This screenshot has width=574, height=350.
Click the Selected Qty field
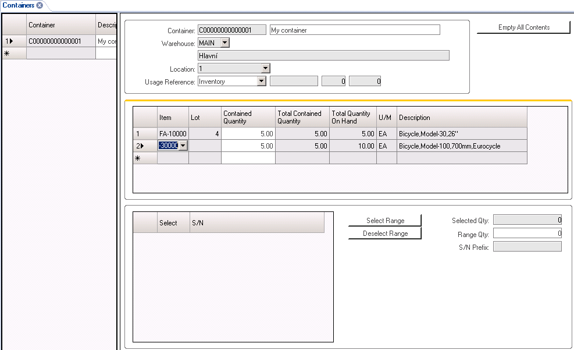pyautogui.click(x=527, y=220)
